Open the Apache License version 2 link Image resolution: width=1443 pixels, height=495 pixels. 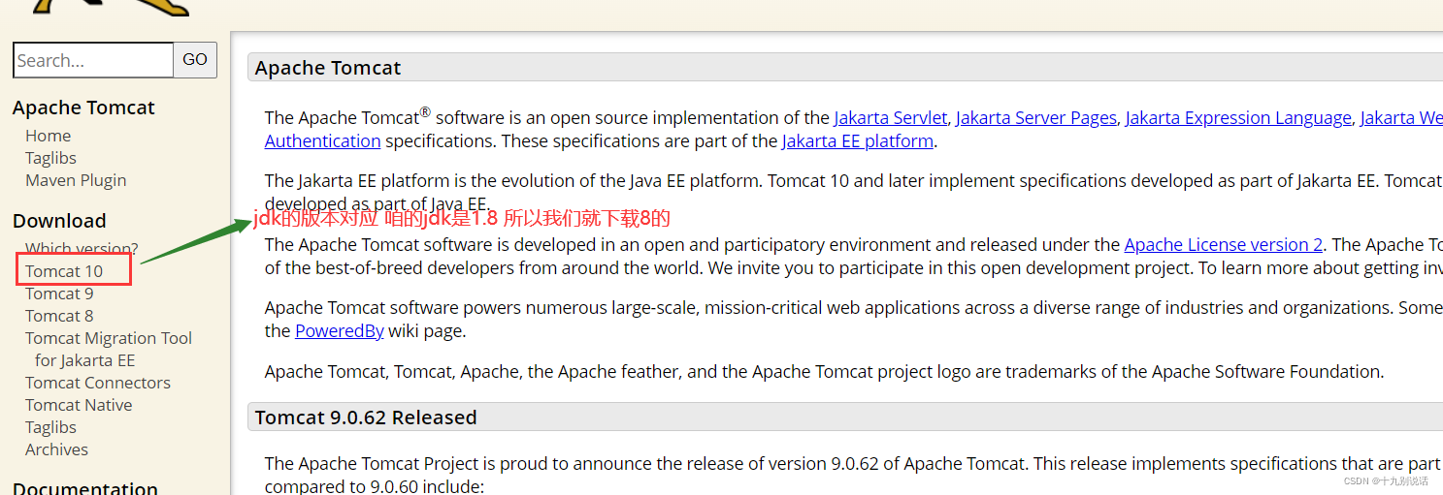coord(1224,245)
